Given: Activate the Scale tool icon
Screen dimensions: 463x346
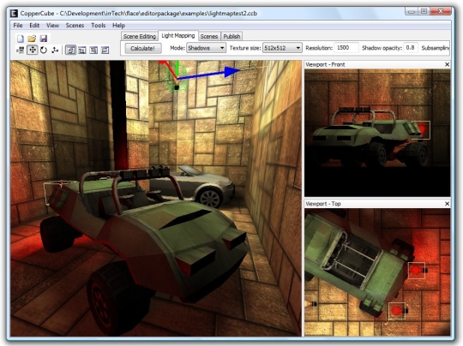Looking at the screenshot, I should tap(55, 51).
